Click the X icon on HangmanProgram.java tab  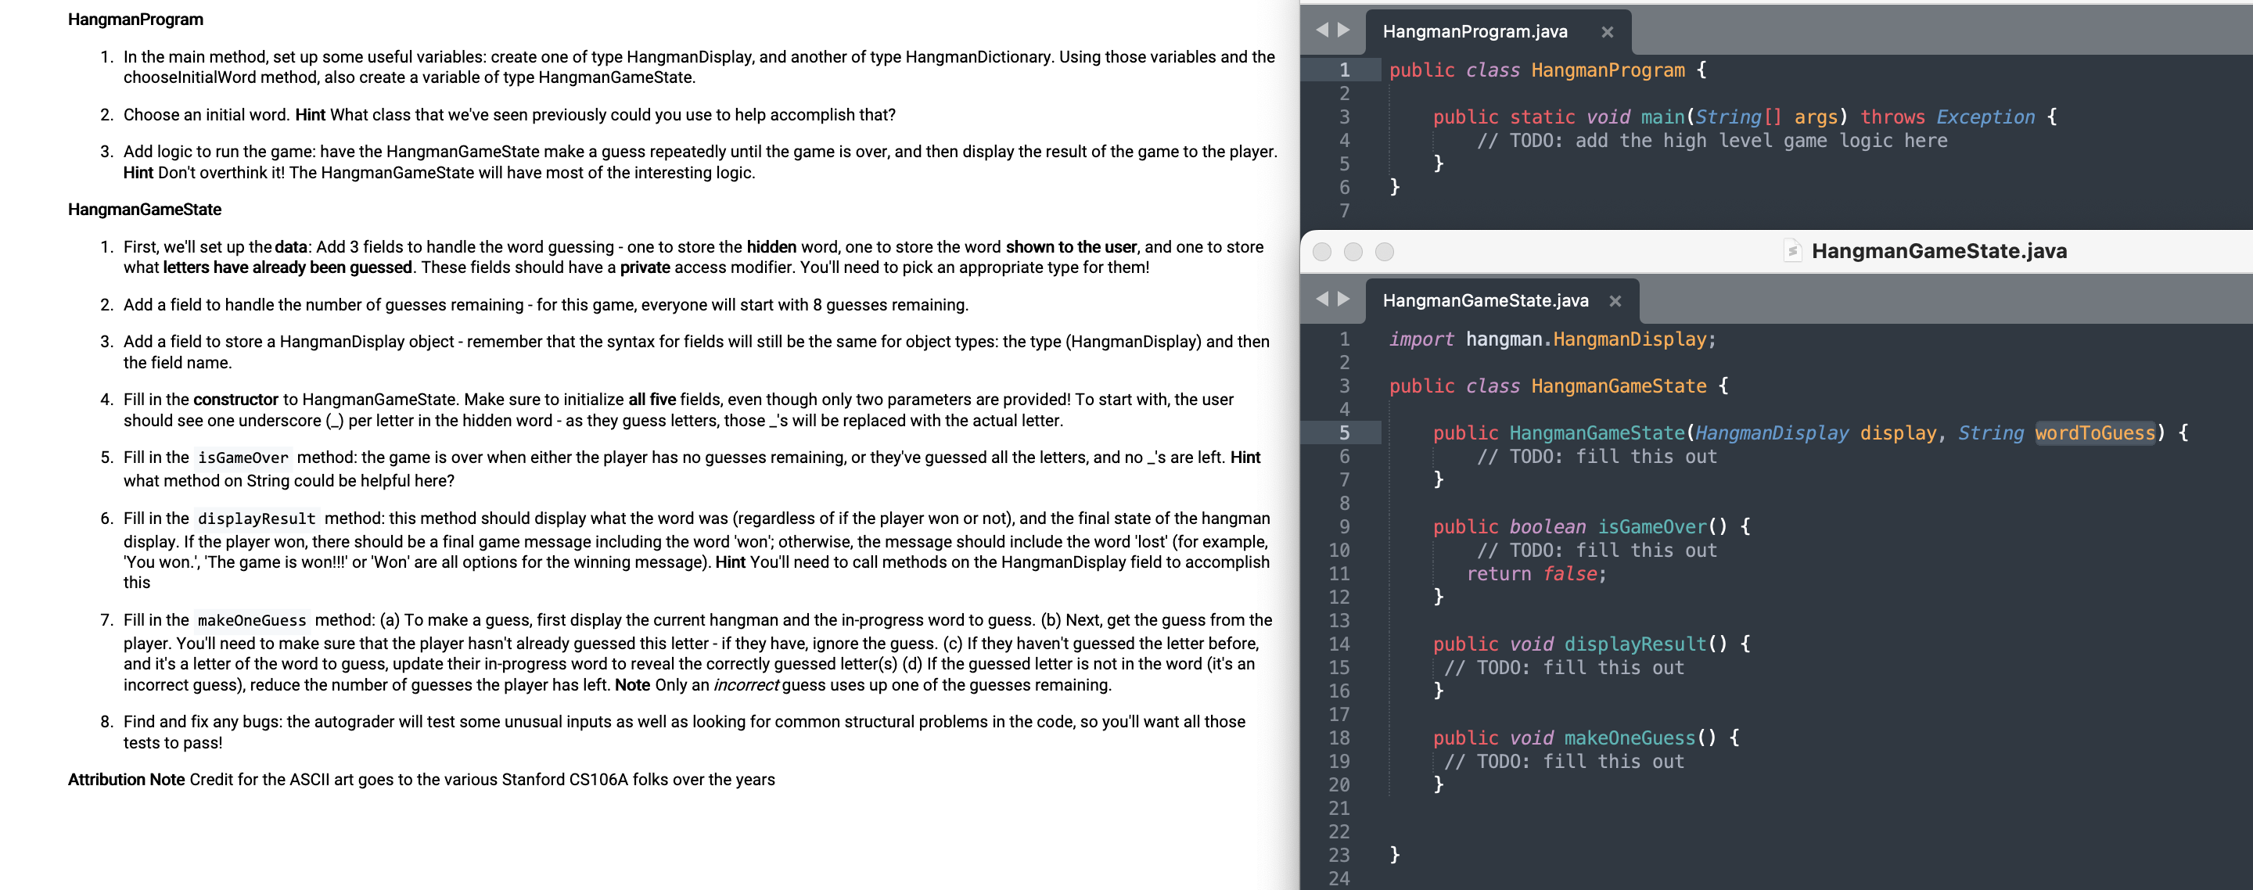tap(1608, 31)
